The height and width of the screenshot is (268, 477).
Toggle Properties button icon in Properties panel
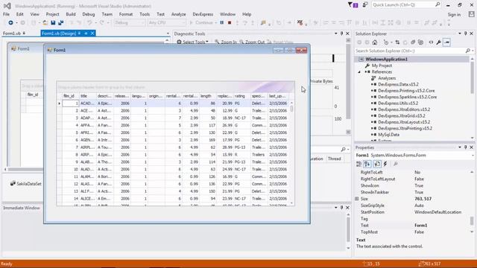pos(377,164)
